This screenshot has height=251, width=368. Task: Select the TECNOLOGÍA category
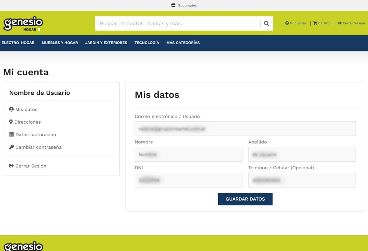pos(147,43)
